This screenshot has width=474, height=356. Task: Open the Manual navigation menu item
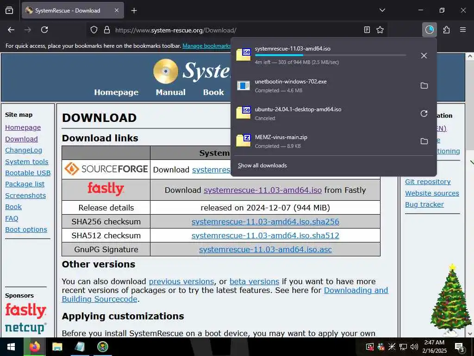pos(170,92)
